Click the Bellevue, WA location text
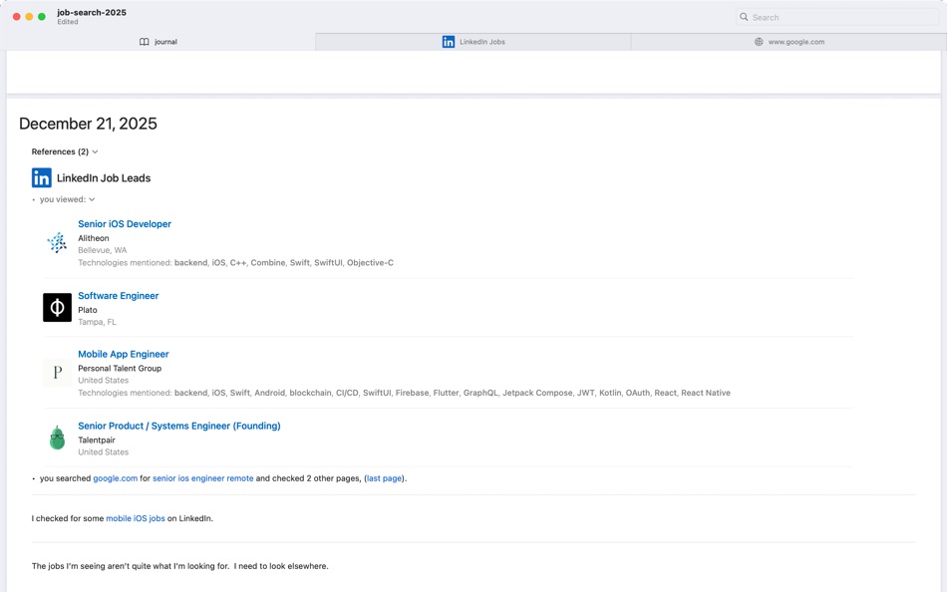 point(102,250)
